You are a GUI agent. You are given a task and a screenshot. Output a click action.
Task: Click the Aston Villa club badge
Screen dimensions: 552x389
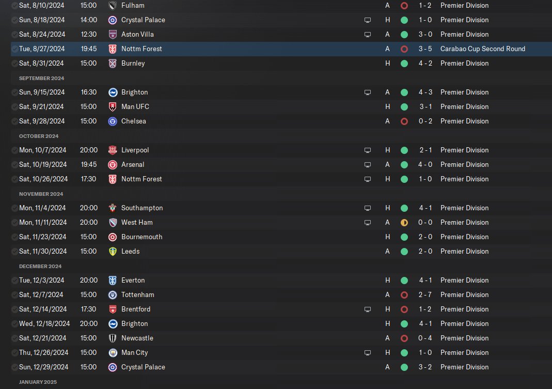point(113,35)
